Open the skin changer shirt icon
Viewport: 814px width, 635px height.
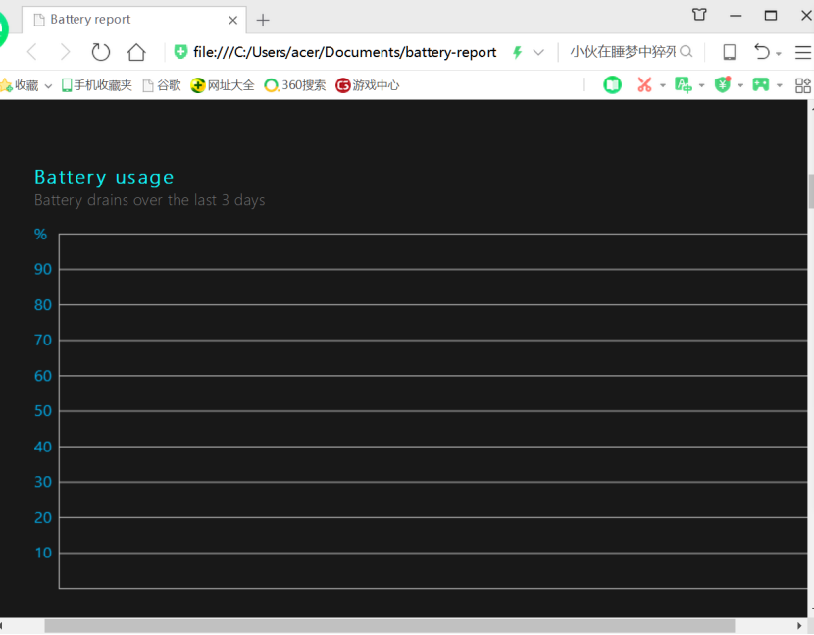pos(699,15)
